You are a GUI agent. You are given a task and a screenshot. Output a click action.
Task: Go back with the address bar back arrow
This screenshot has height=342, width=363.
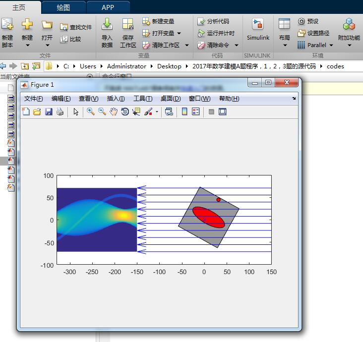click(x=3, y=66)
